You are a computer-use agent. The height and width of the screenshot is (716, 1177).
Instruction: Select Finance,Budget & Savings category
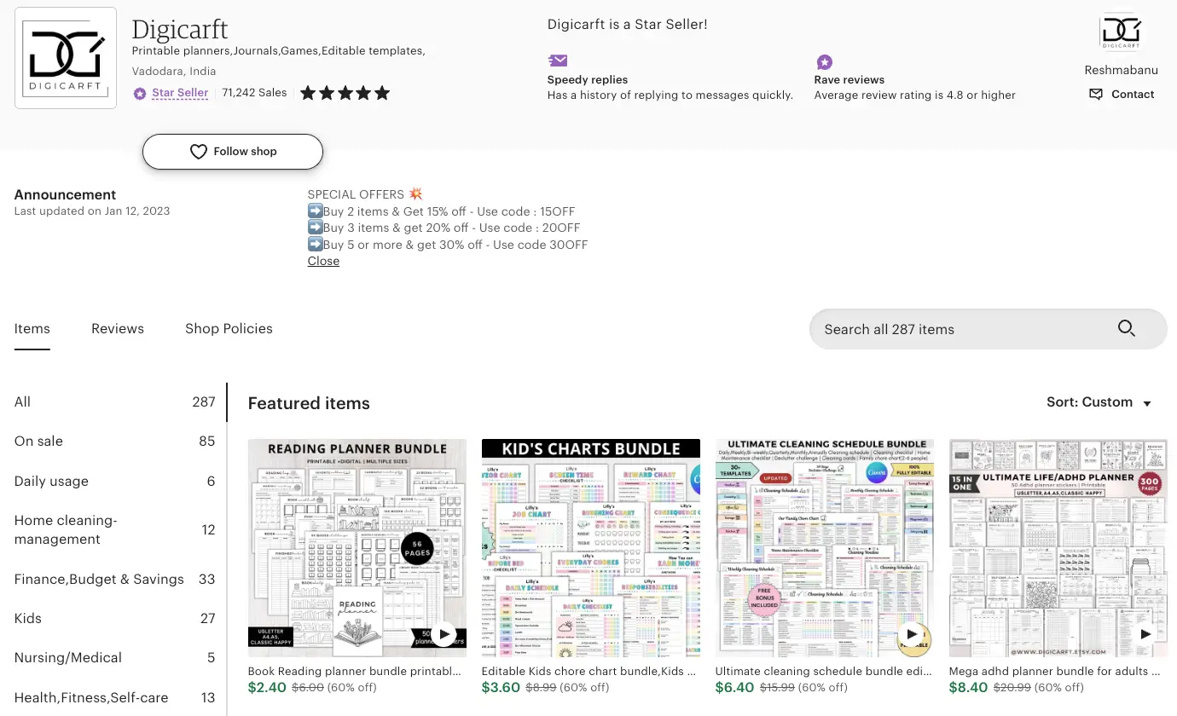click(114, 580)
